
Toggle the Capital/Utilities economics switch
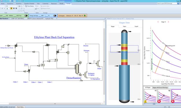(26, 16)
